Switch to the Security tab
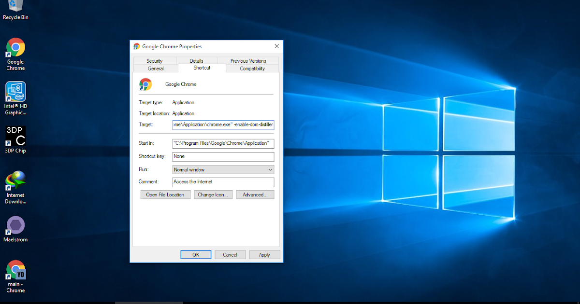580x304 pixels. click(x=155, y=61)
